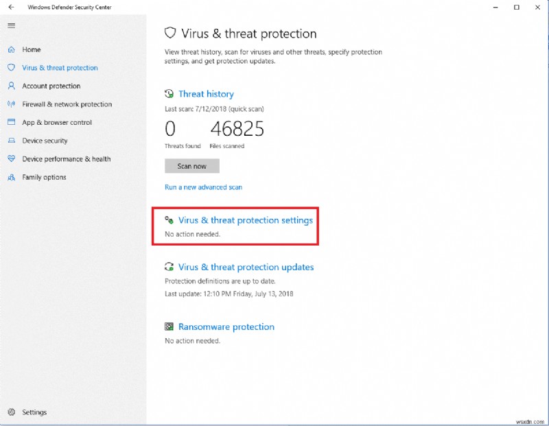Open the Threat history link
The height and width of the screenshot is (426, 549).
[206, 94]
